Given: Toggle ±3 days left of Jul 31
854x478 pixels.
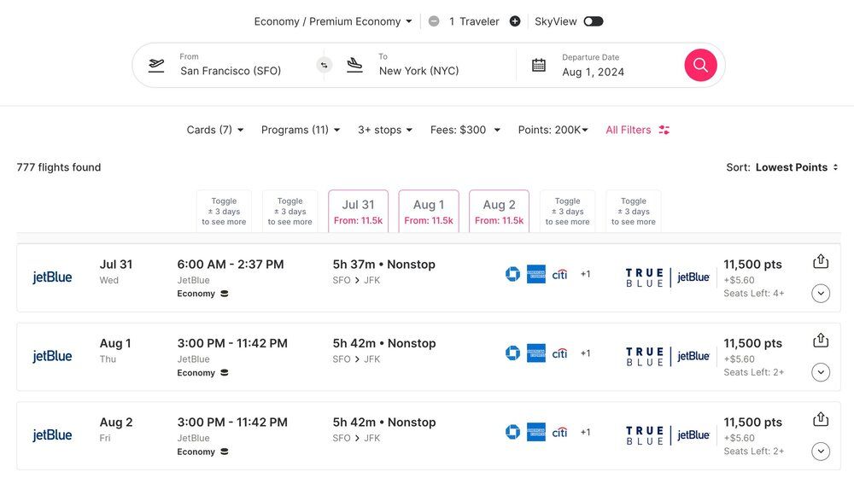Looking at the screenshot, I should [x=290, y=211].
